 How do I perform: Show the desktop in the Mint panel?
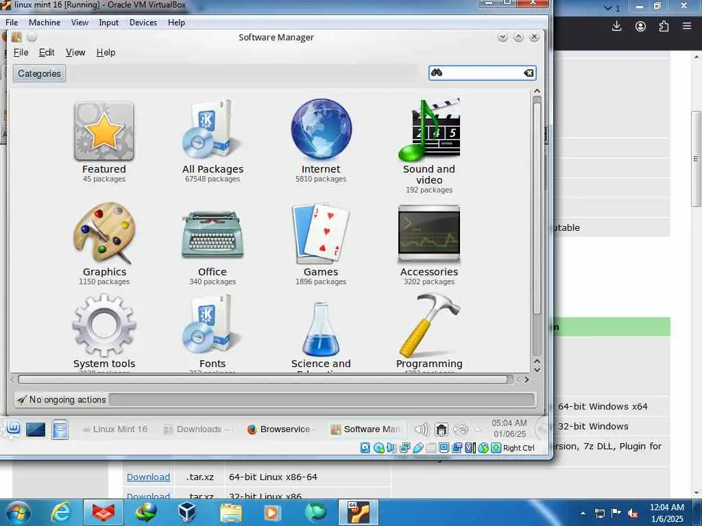(x=36, y=430)
